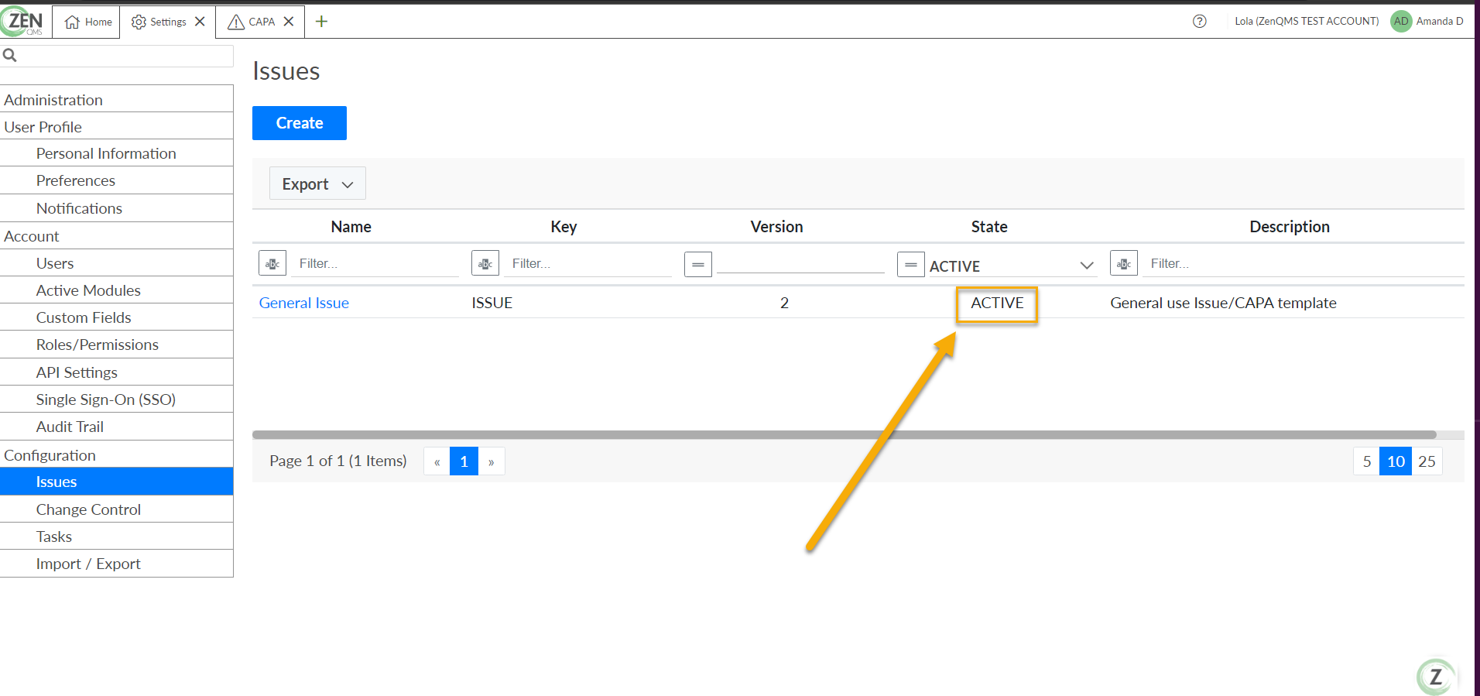Open the help question mark icon
Image resolution: width=1480 pixels, height=696 pixels.
point(1200,22)
